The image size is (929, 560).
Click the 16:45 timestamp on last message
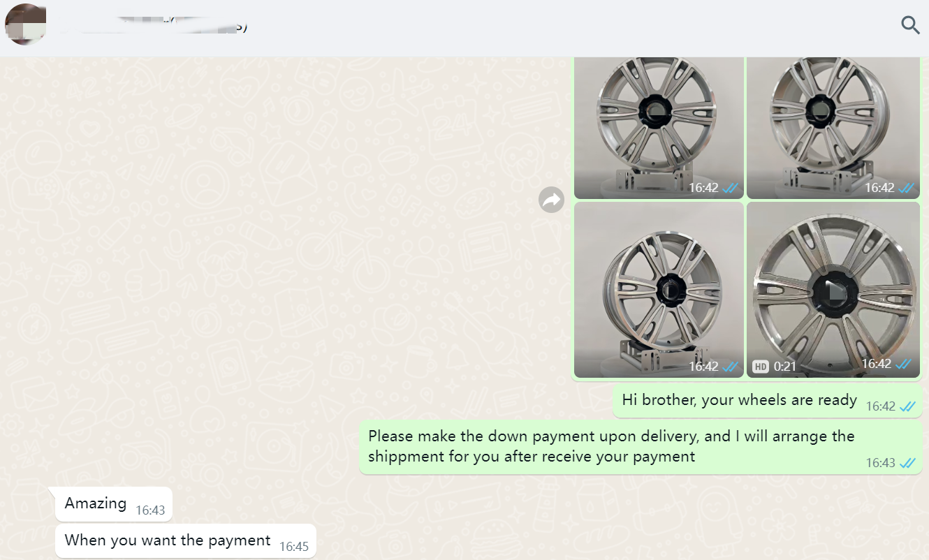click(x=294, y=547)
